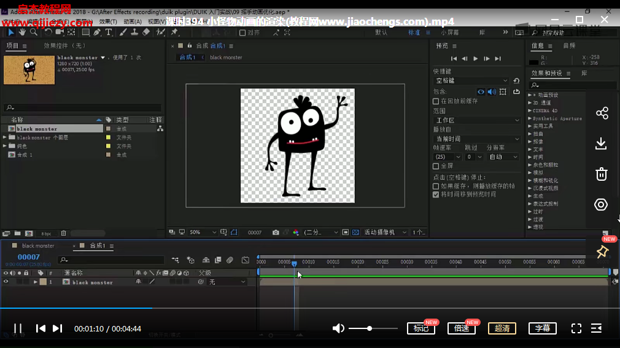Screen dimensions: 620x348
Task: Toggle include audio speaker in Preview
Action: tap(492, 91)
